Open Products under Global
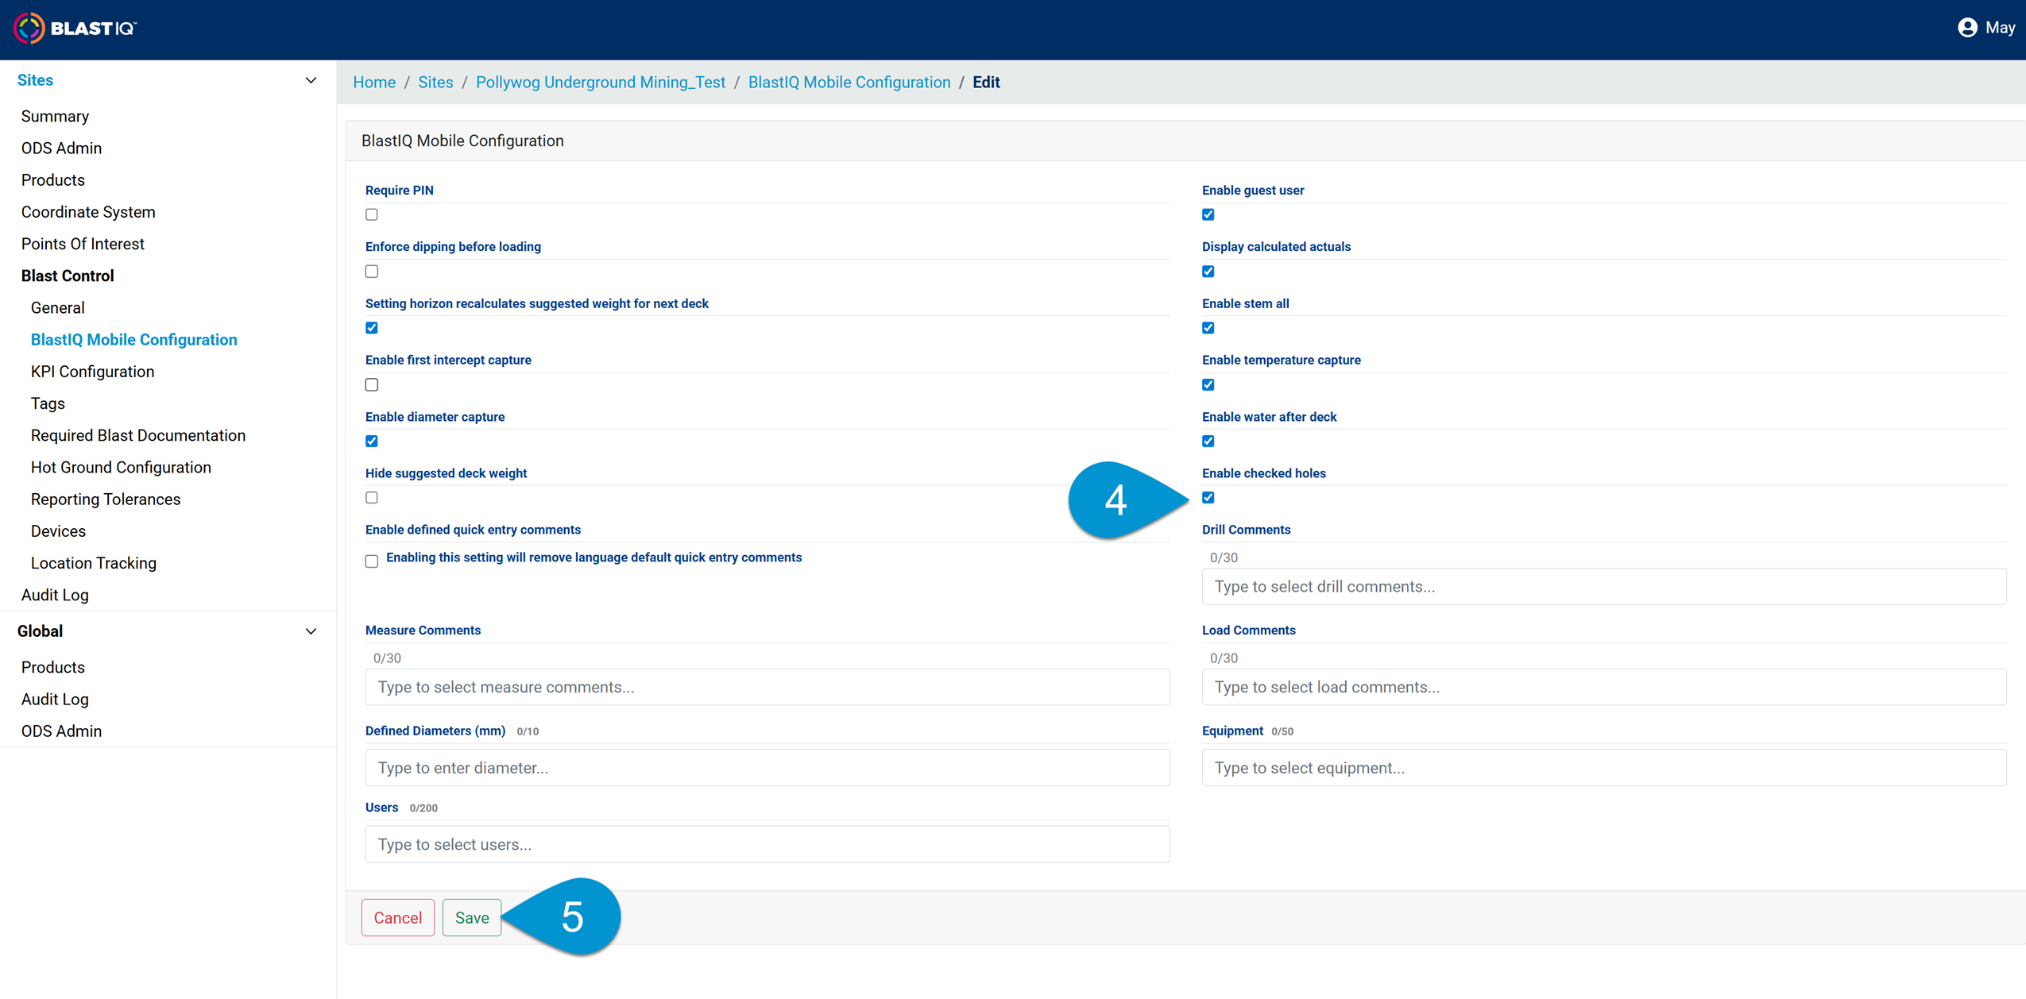 [52, 668]
